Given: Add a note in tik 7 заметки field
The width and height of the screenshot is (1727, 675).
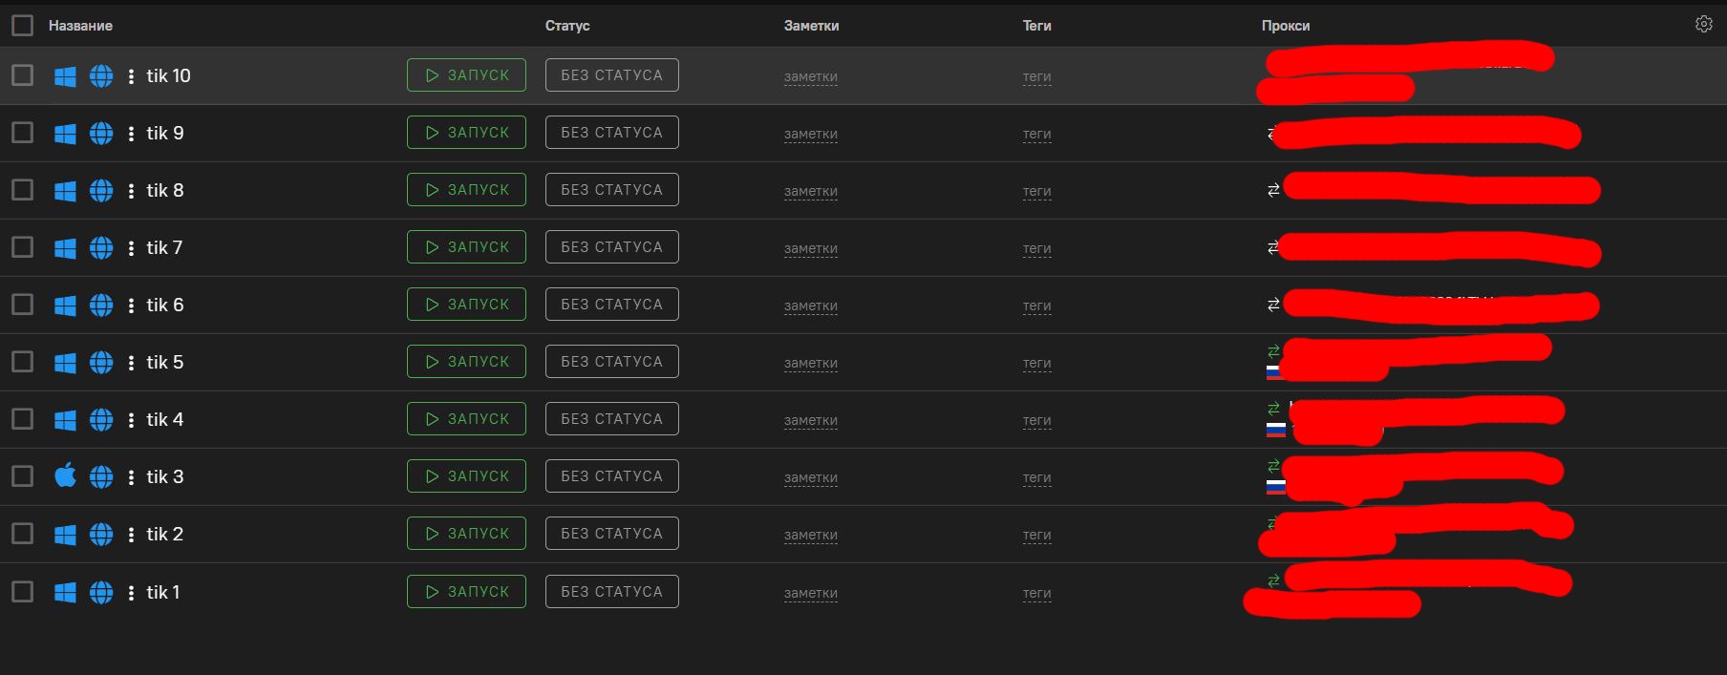Looking at the screenshot, I should (x=810, y=248).
